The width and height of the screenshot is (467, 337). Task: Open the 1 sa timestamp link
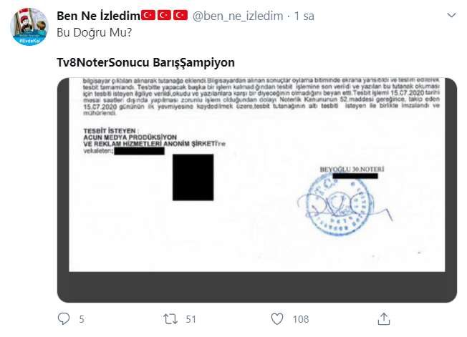click(x=304, y=16)
